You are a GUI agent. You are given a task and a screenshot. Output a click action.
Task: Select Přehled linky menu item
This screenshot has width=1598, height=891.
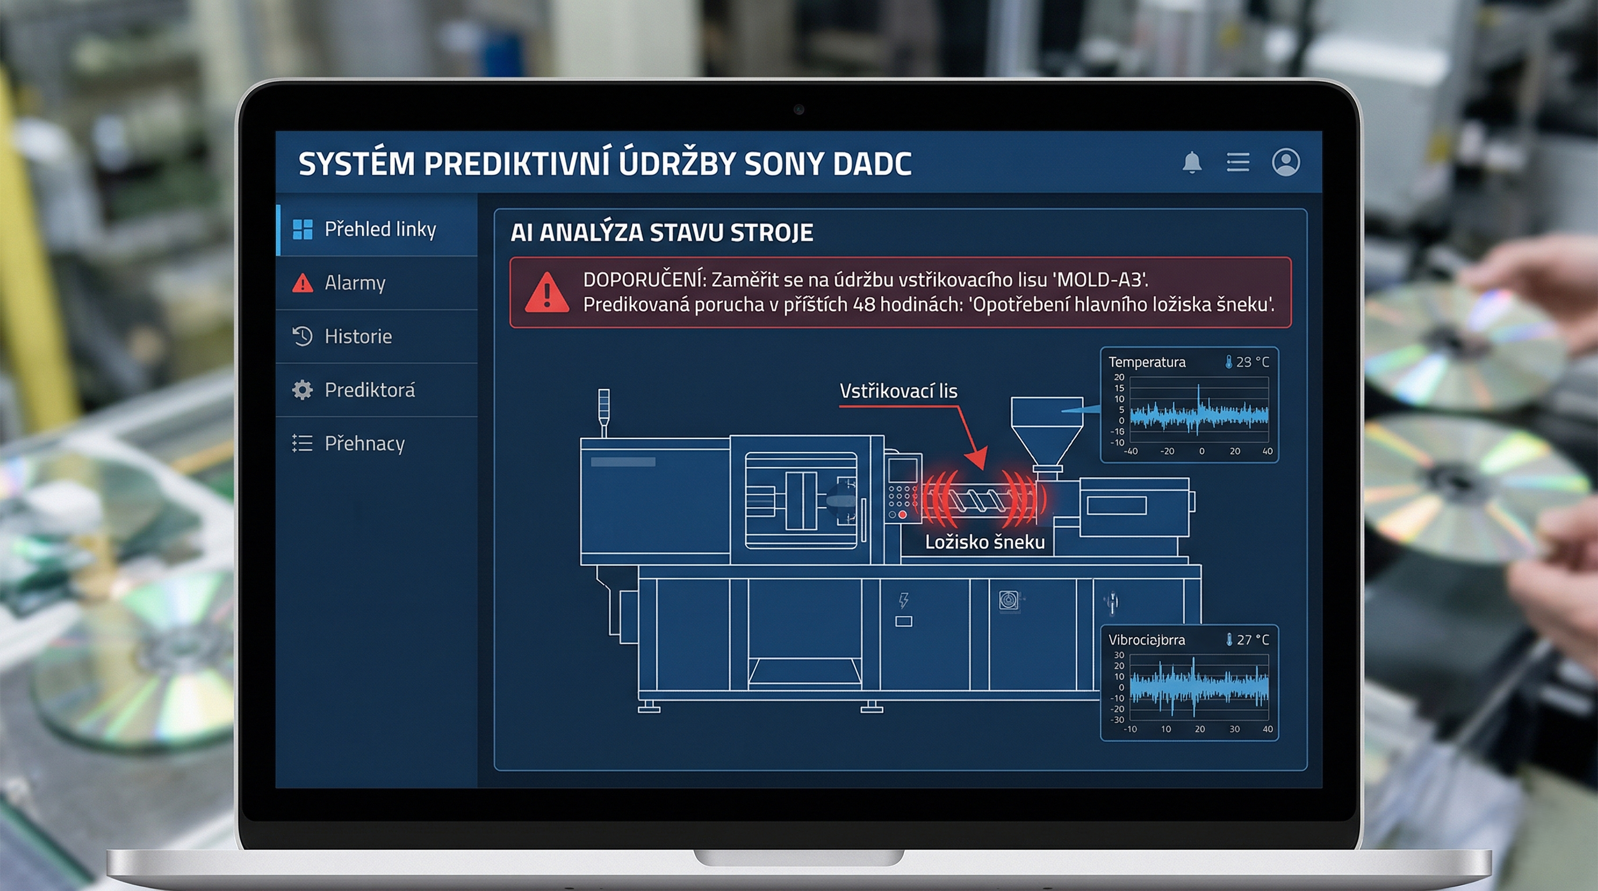pos(377,229)
